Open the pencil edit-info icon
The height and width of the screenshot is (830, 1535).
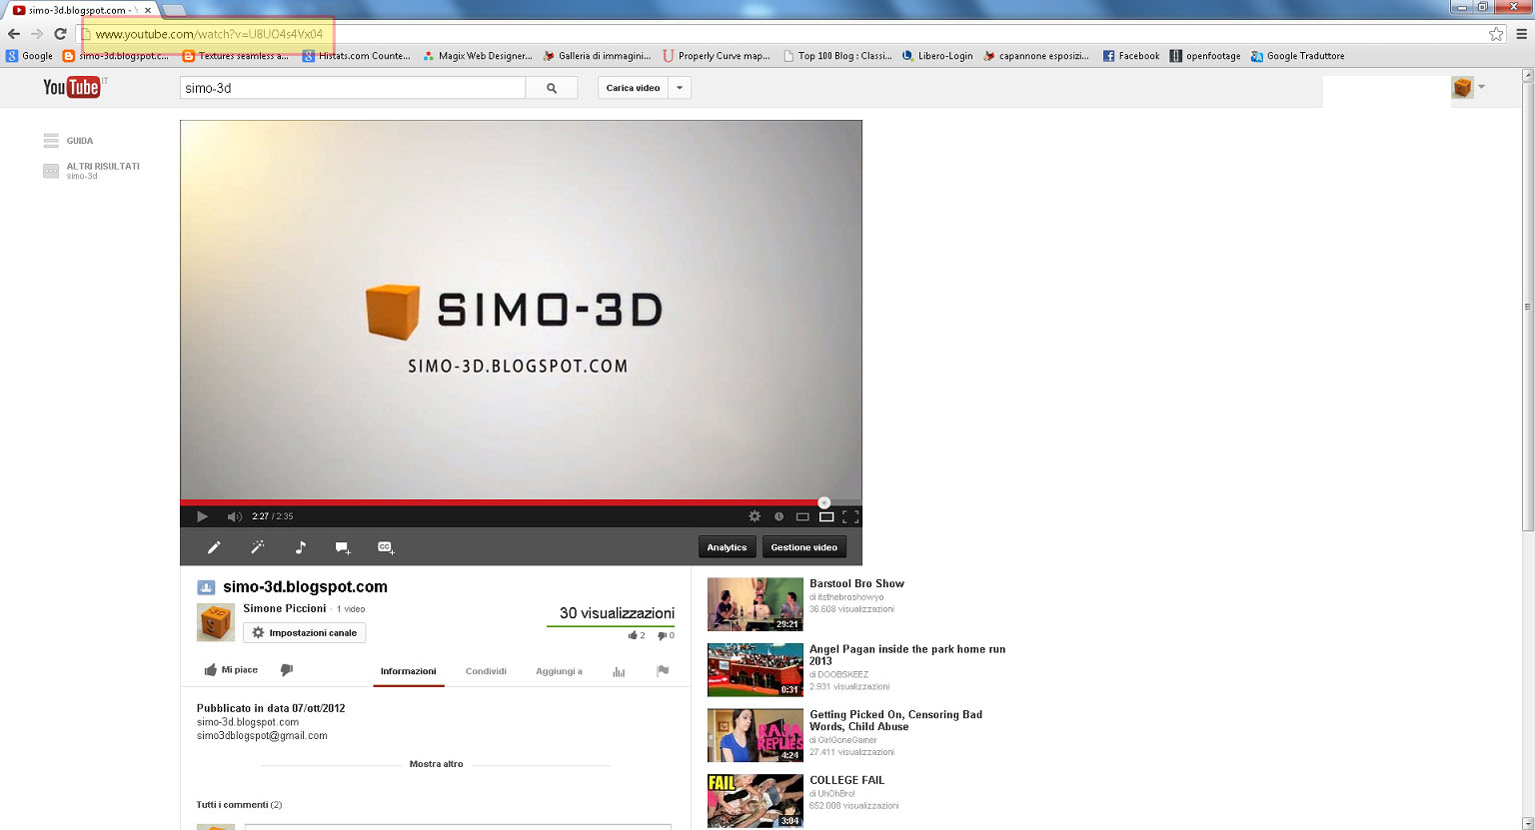[x=214, y=547]
